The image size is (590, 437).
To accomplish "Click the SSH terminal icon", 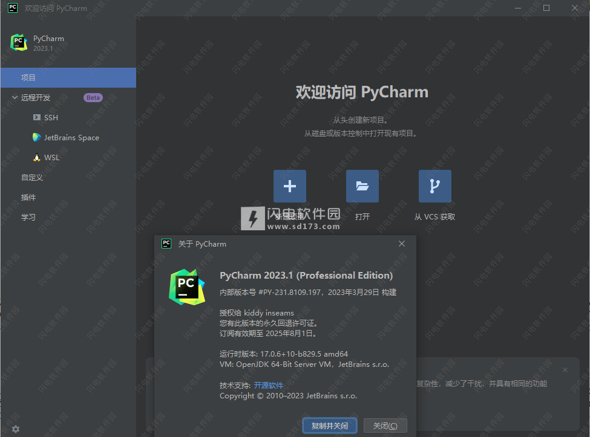I will point(36,117).
